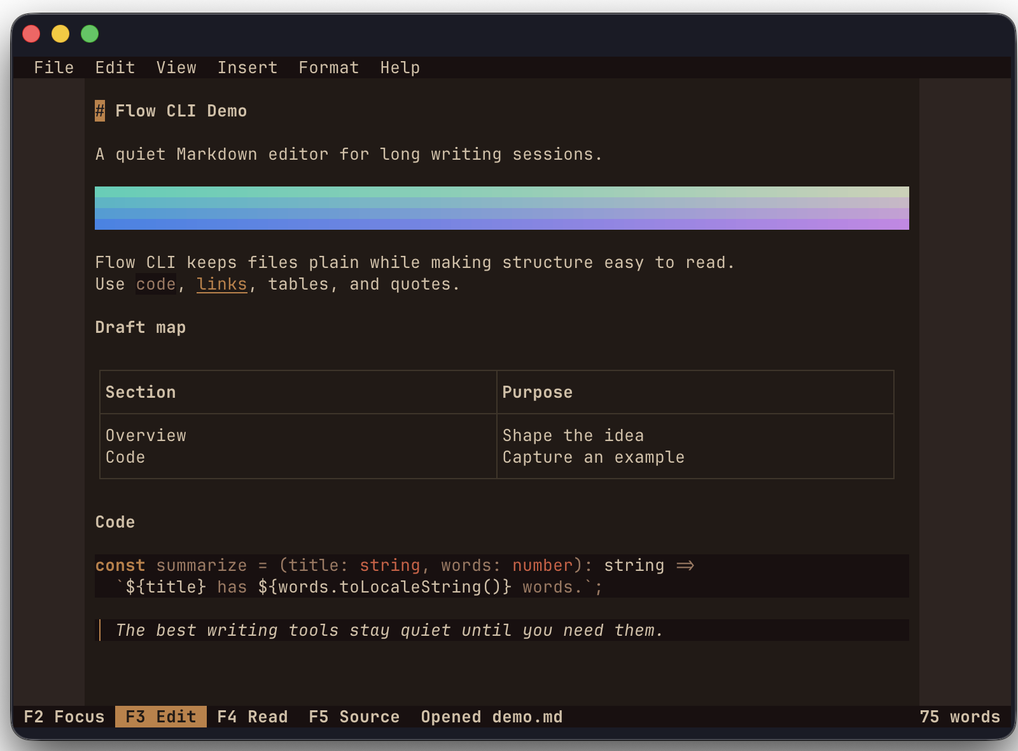Click the 'Overview' table cell

(146, 435)
